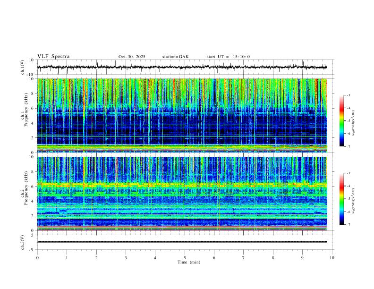Screen dimensions: 374x289
Task: Click the 'ch.3(V)' axis label
Action: point(23,243)
